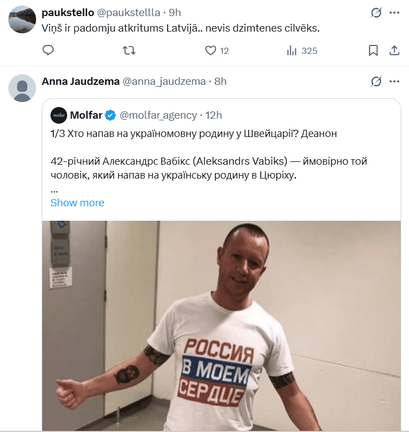Image resolution: width=409 pixels, height=432 pixels.
Task: Bookmark paukstello's tweet
Action: point(373,50)
